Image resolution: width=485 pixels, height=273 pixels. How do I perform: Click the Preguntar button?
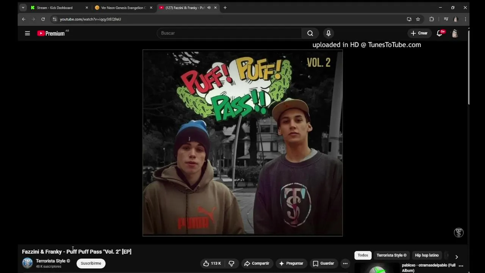point(291,263)
